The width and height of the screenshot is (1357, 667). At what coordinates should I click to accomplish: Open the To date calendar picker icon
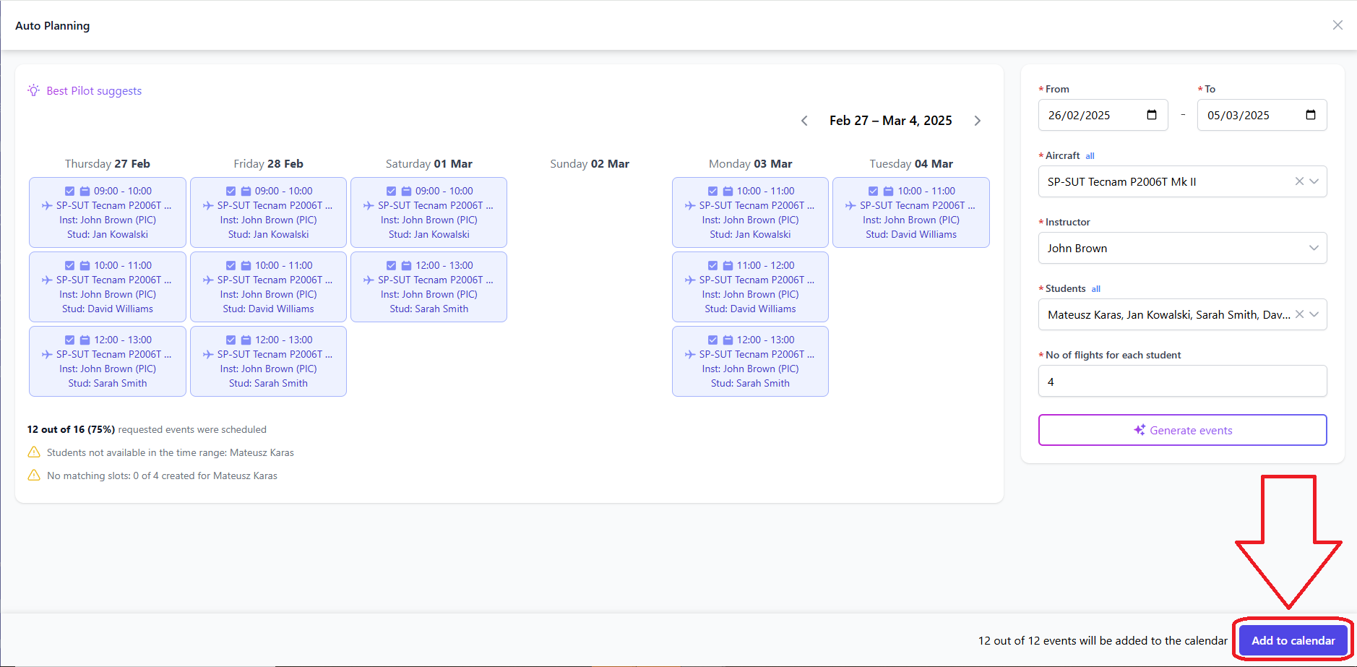pos(1311,115)
